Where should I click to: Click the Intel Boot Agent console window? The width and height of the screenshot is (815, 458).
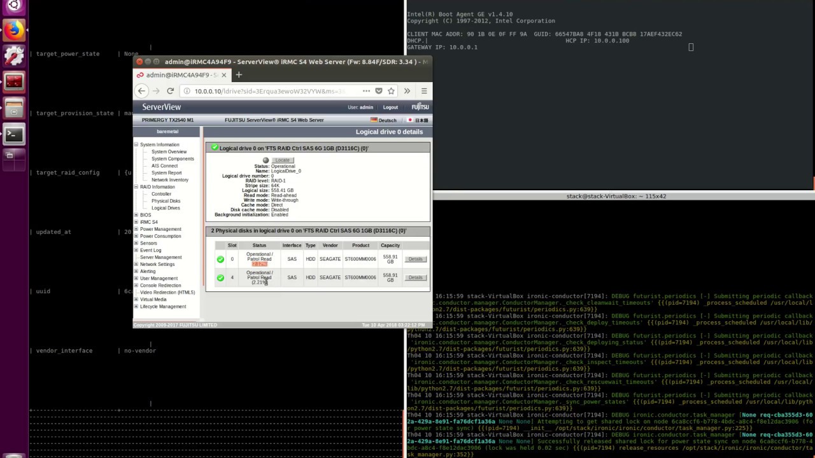[x=610, y=95]
